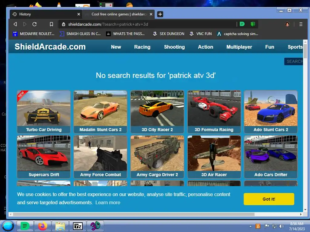
Task: Click the Action Center flag tray icon
Action: click(x=266, y=226)
